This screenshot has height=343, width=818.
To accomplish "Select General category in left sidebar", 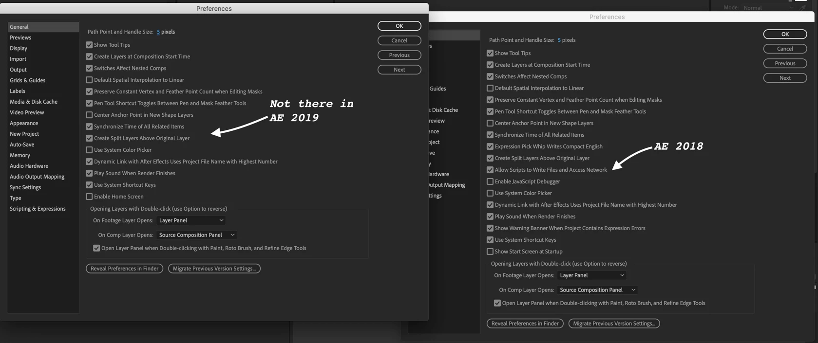I will click(x=43, y=27).
